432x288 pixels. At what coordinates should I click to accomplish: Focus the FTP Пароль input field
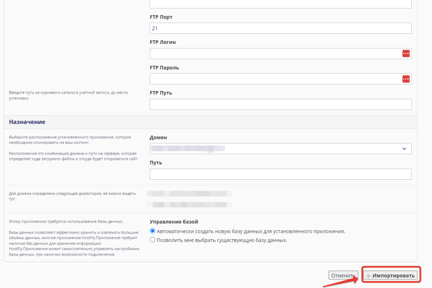(281, 79)
